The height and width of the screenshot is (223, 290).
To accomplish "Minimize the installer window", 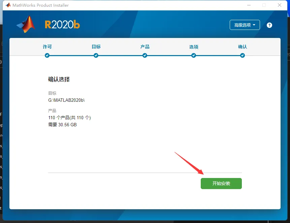I will 249,5.
